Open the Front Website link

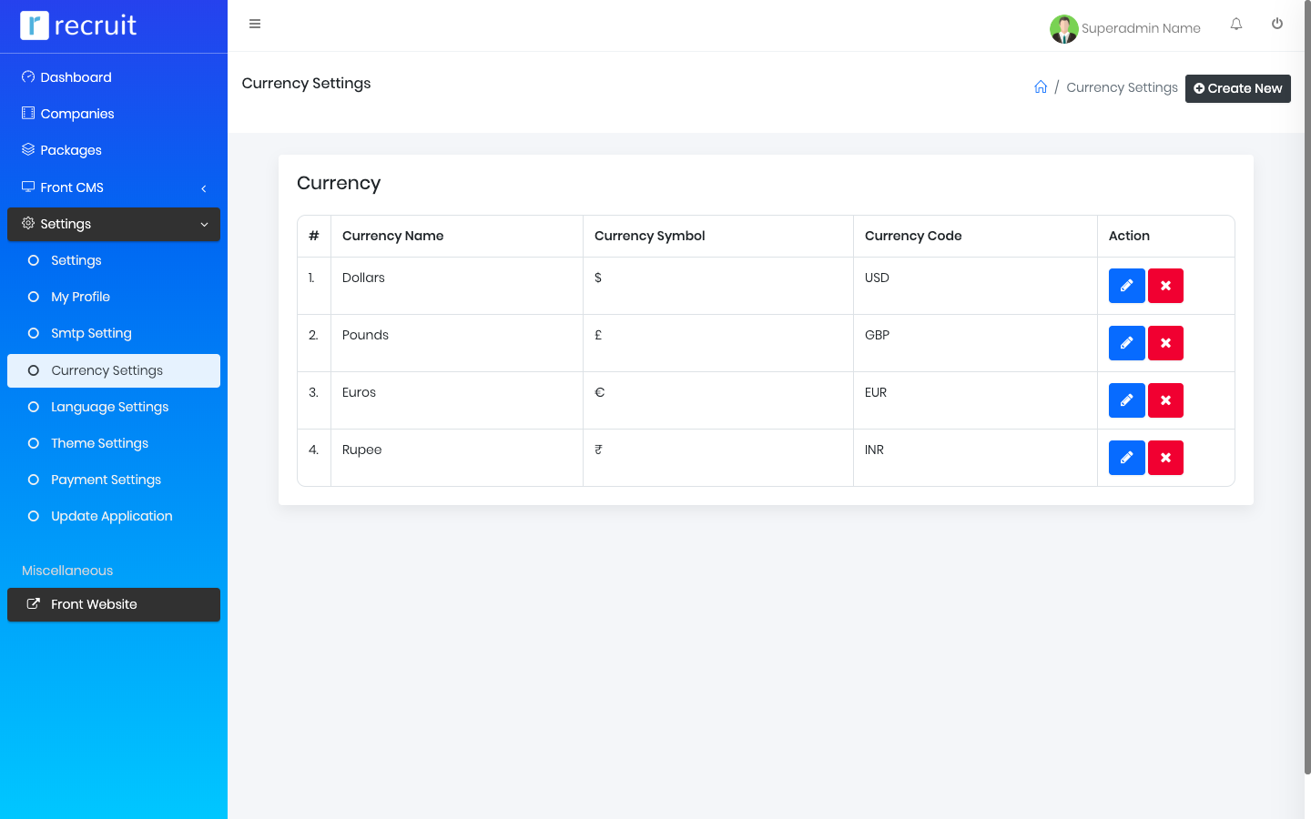pyautogui.click(x=114, y=604)
